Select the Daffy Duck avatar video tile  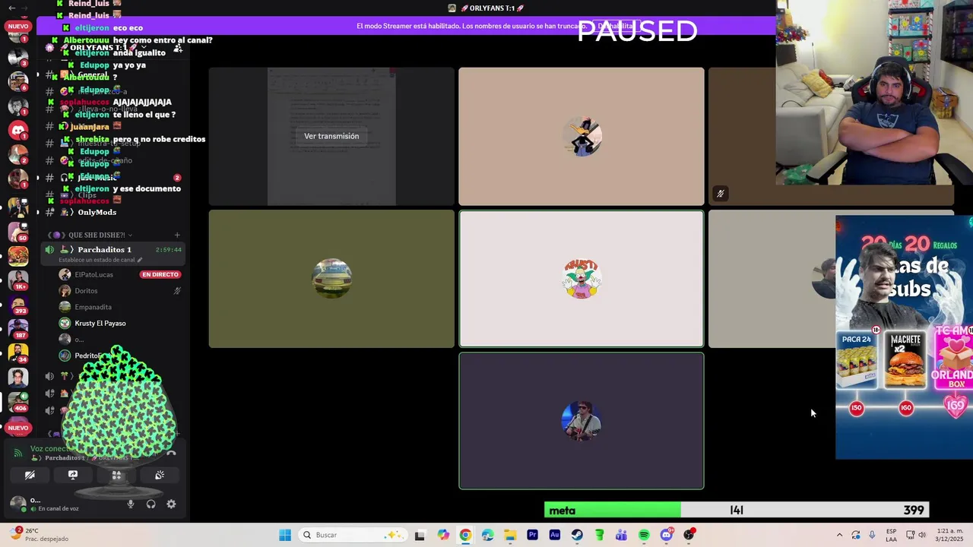click(582, 137)
